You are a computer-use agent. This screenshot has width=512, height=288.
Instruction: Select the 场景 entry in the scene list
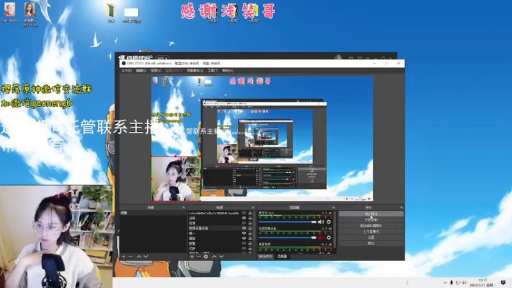(154, 213)
